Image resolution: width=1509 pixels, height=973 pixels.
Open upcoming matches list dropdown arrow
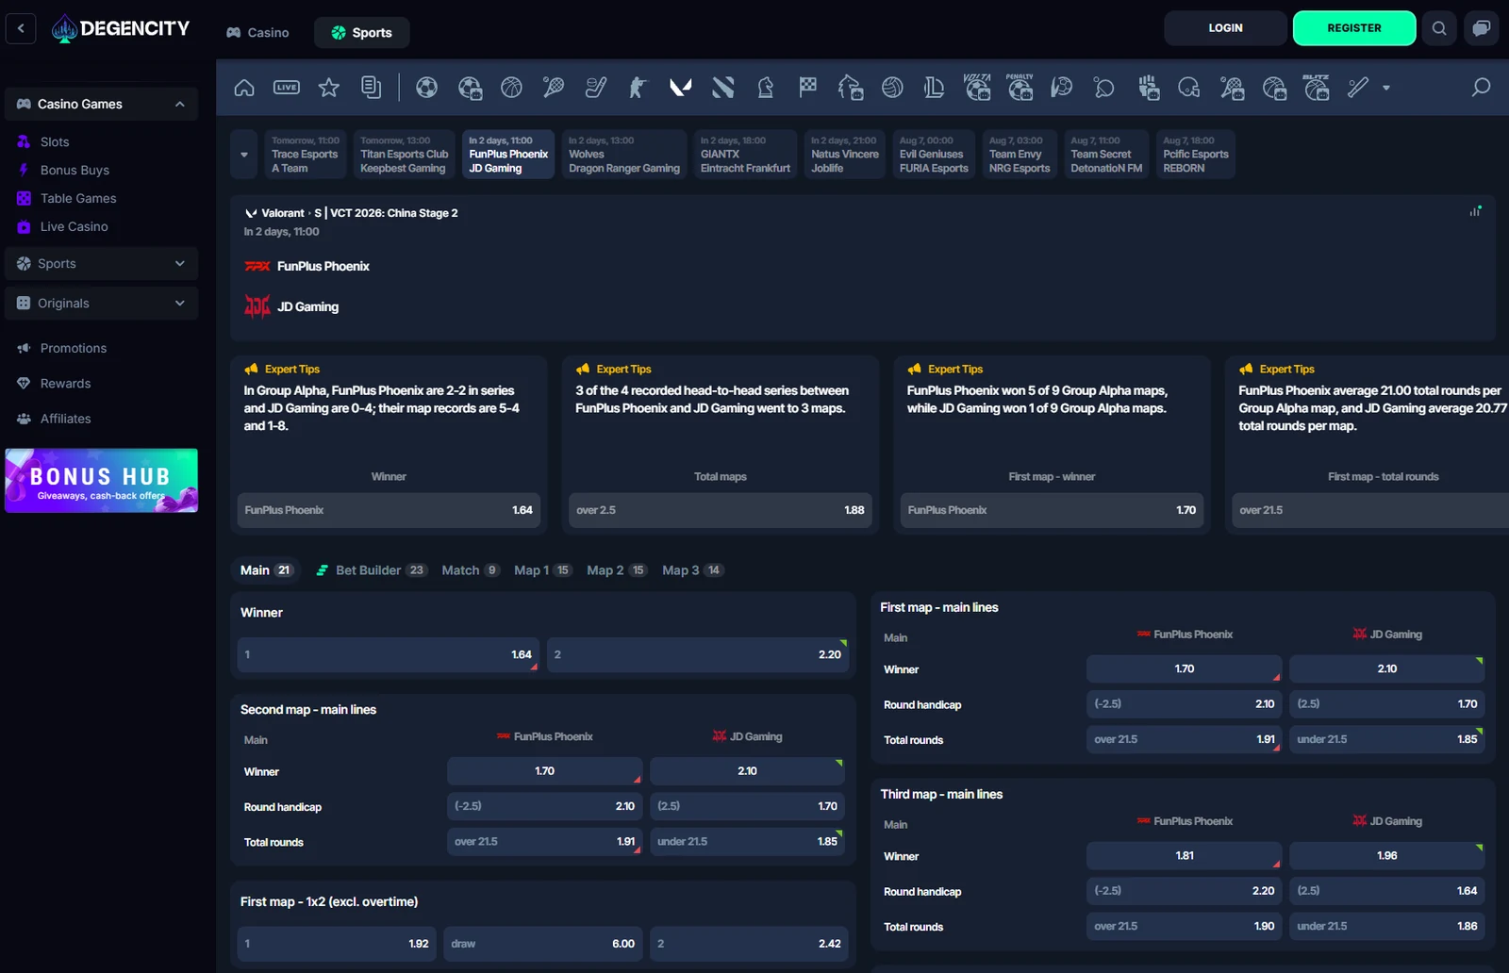pyautogui.click(x=244, y=155)
